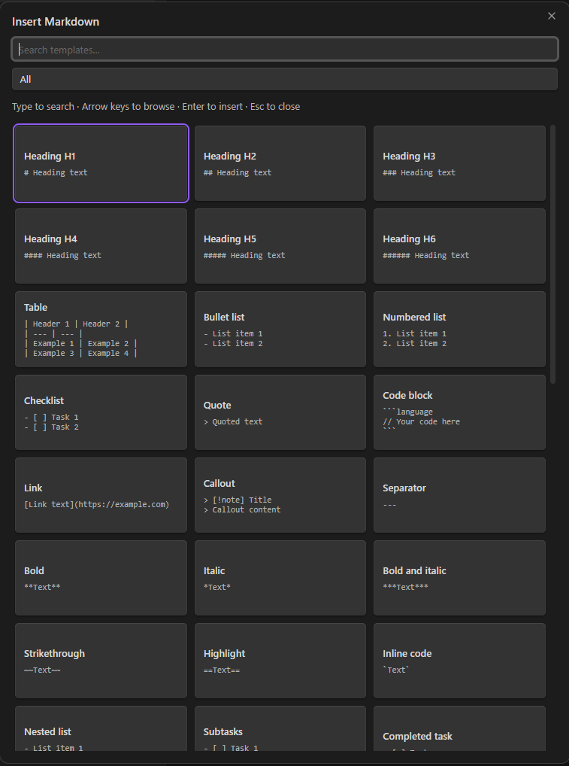Image resolution: width=569 pixels, height=766 pixels.
Task: Select the Checklist template card
Action: pos(101,412)
